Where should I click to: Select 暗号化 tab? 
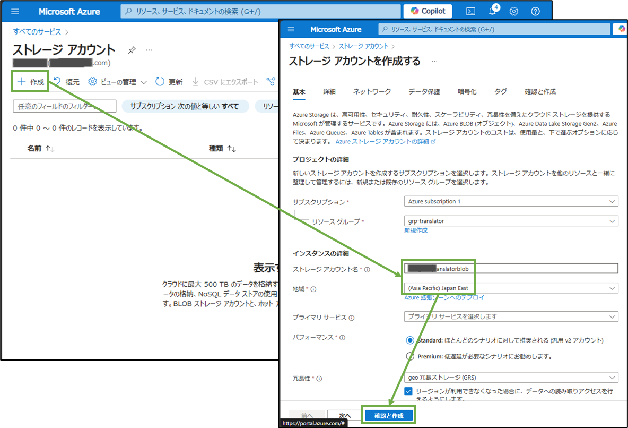(x=467, y=92)
